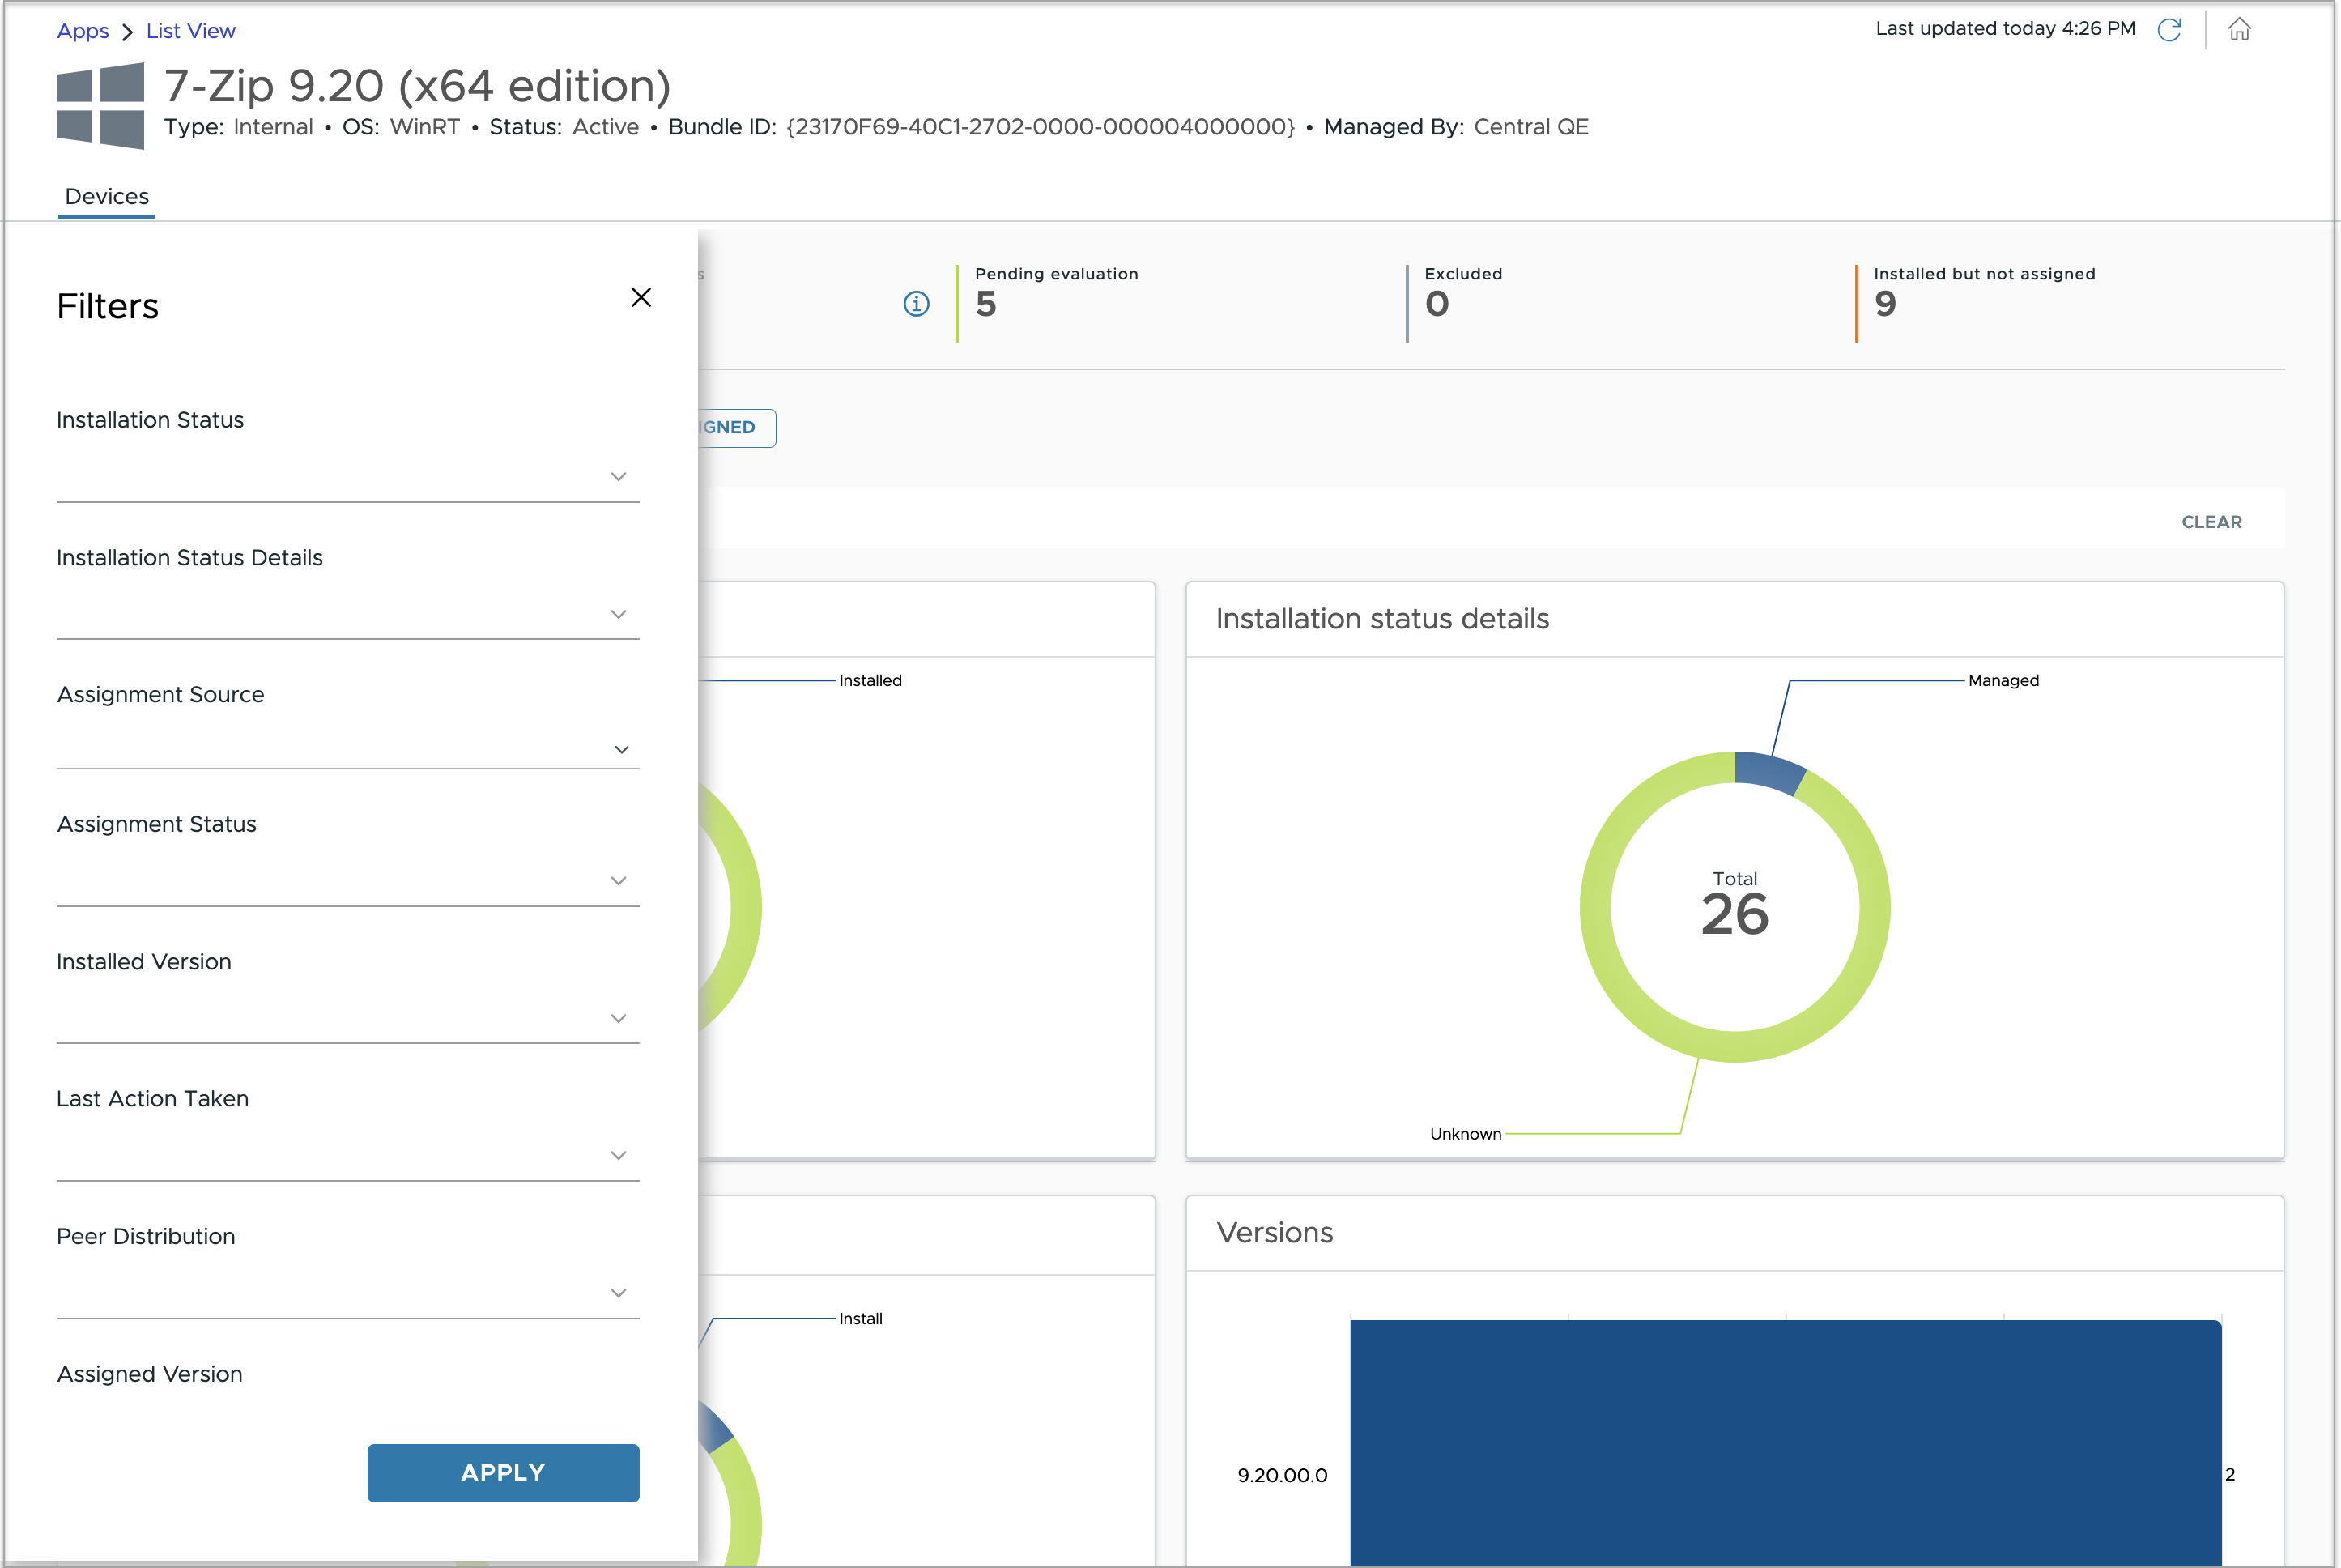This screenshot has height=1568, width=2341.
Task: Clear the active filters
Action: (2212, 522)
